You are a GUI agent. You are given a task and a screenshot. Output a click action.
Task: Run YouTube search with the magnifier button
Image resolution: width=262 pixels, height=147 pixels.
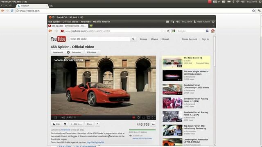pyautogui.click(x=133, y=39)
